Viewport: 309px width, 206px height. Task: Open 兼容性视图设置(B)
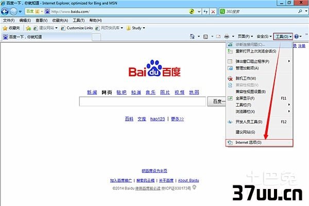[x=259, y=92]
